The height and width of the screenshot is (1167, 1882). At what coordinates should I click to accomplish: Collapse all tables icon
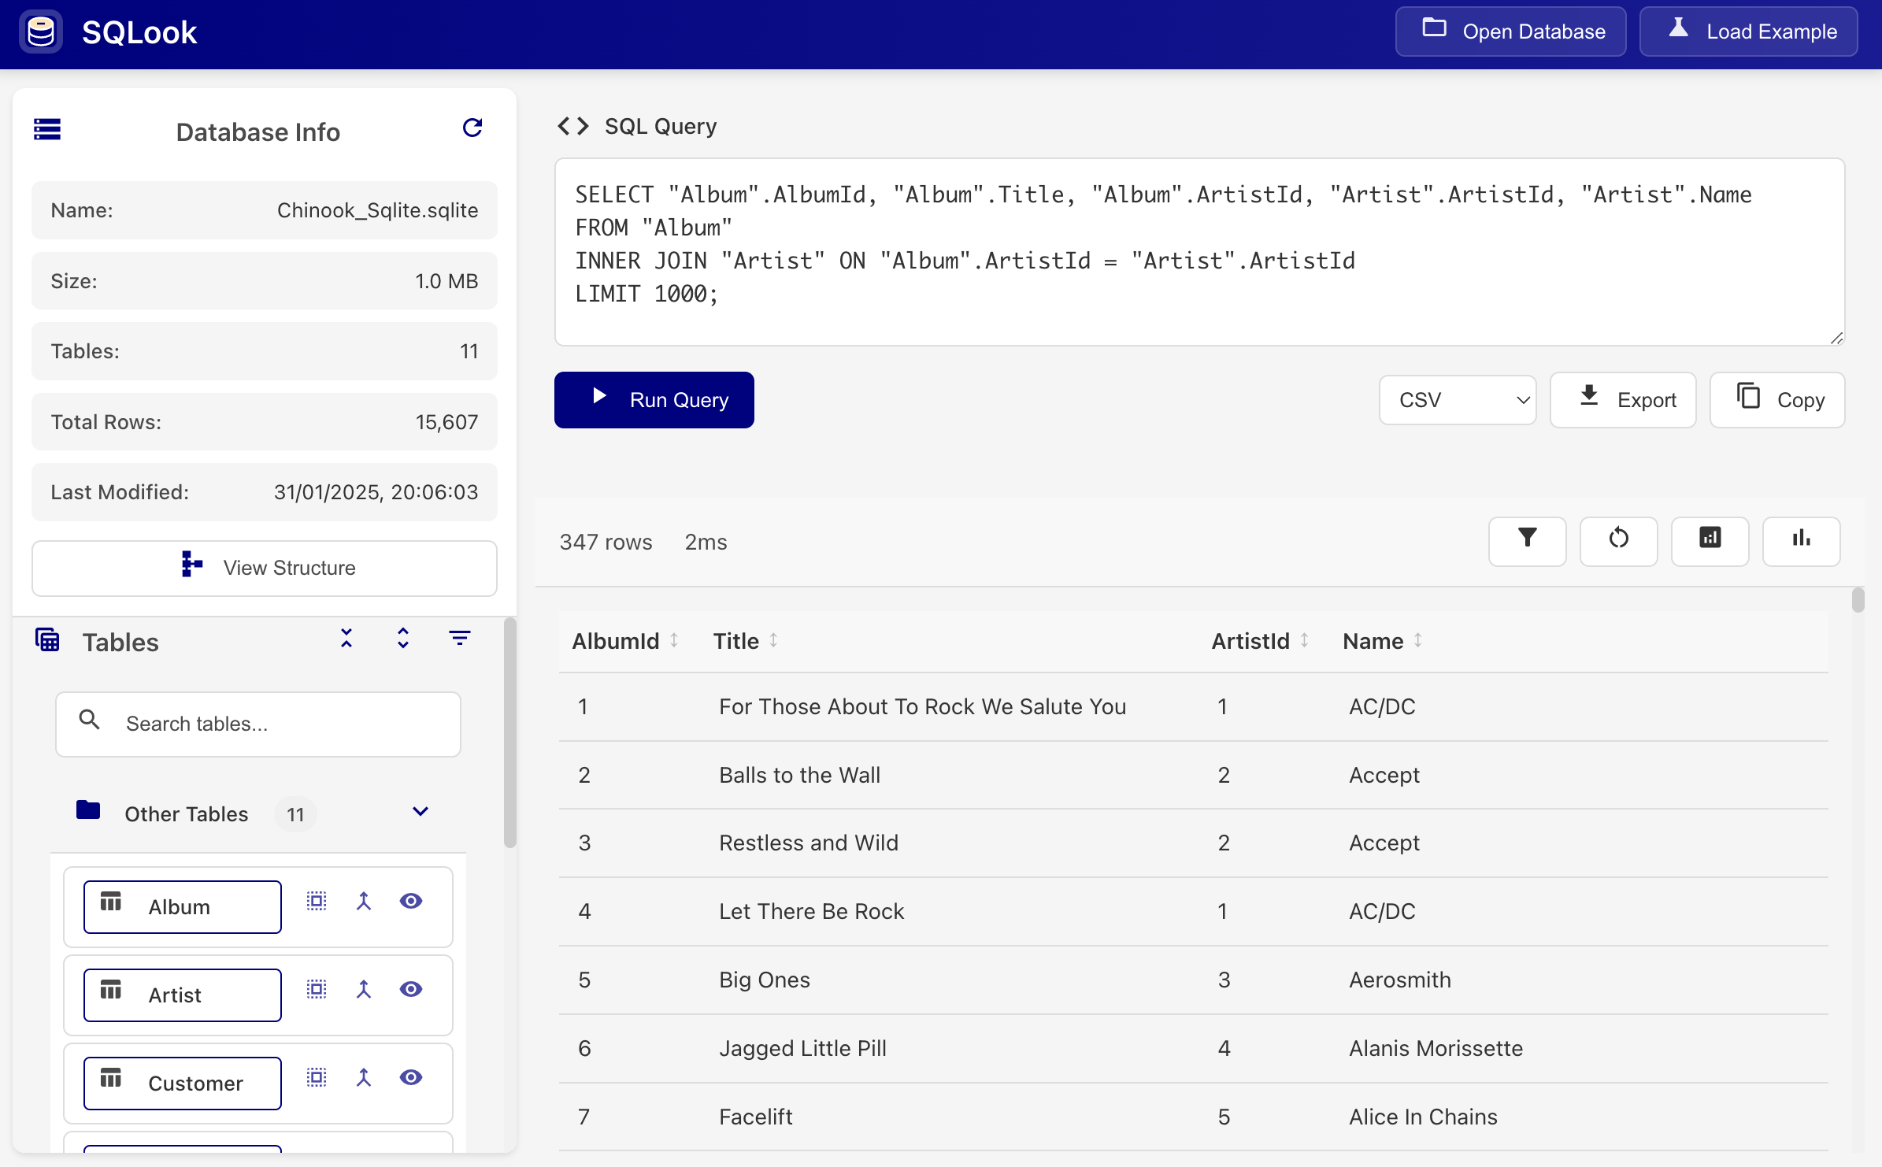point(346,638)
